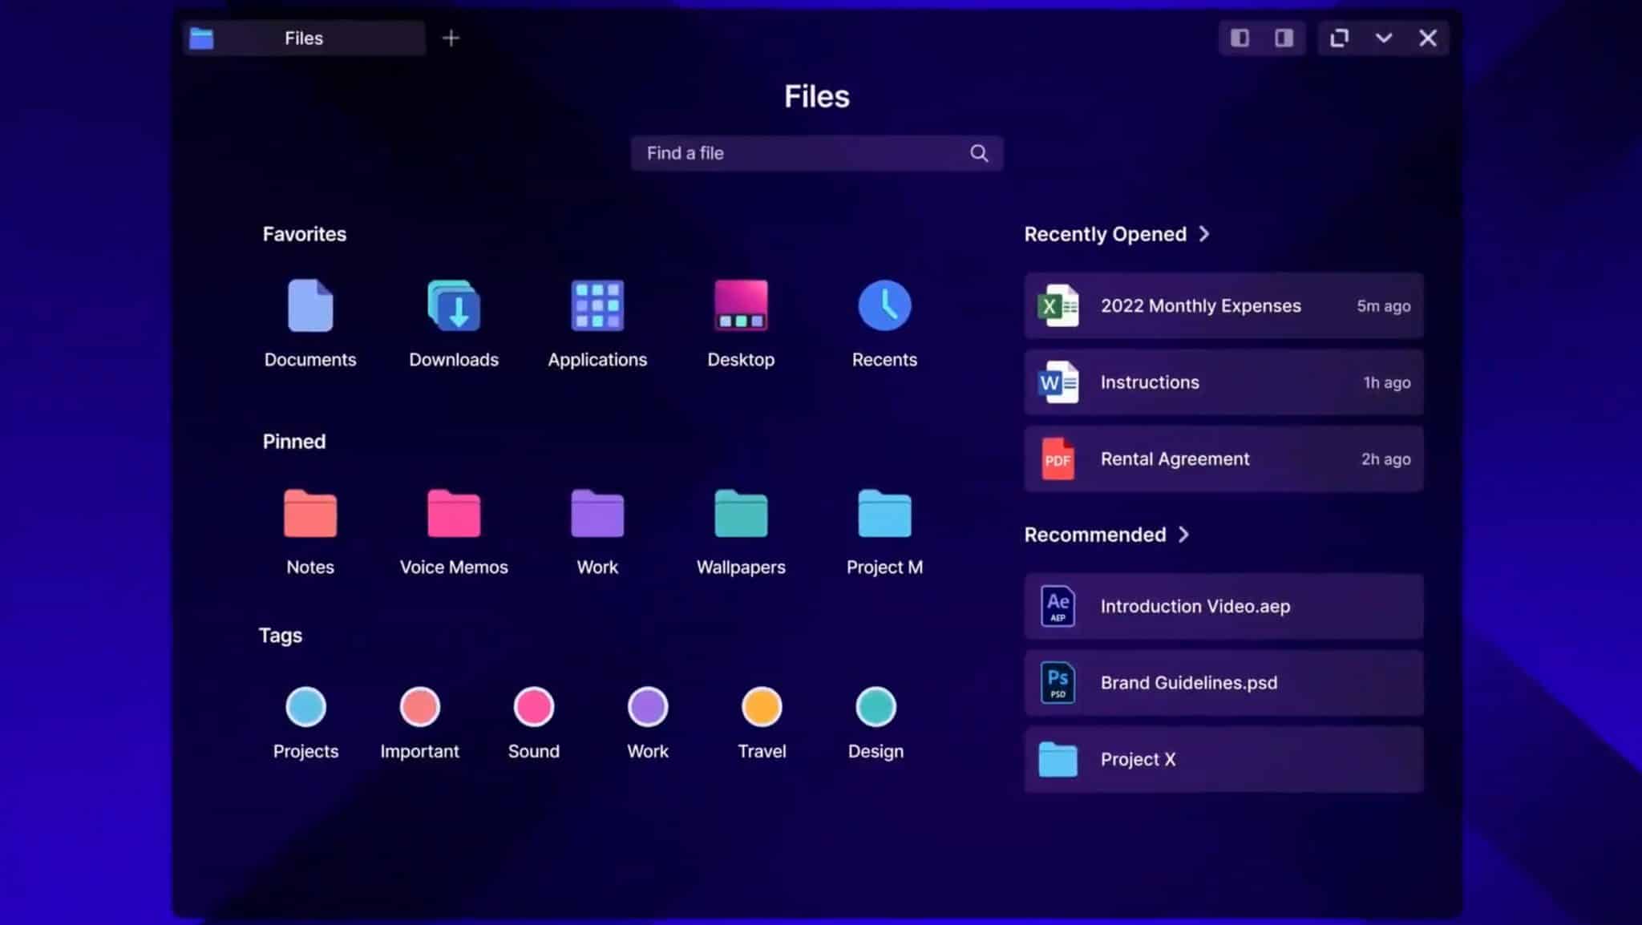This screenshot has height=925, width=1642.
Task: Toggle the left sidebar split view
Action: (1240, 38)
